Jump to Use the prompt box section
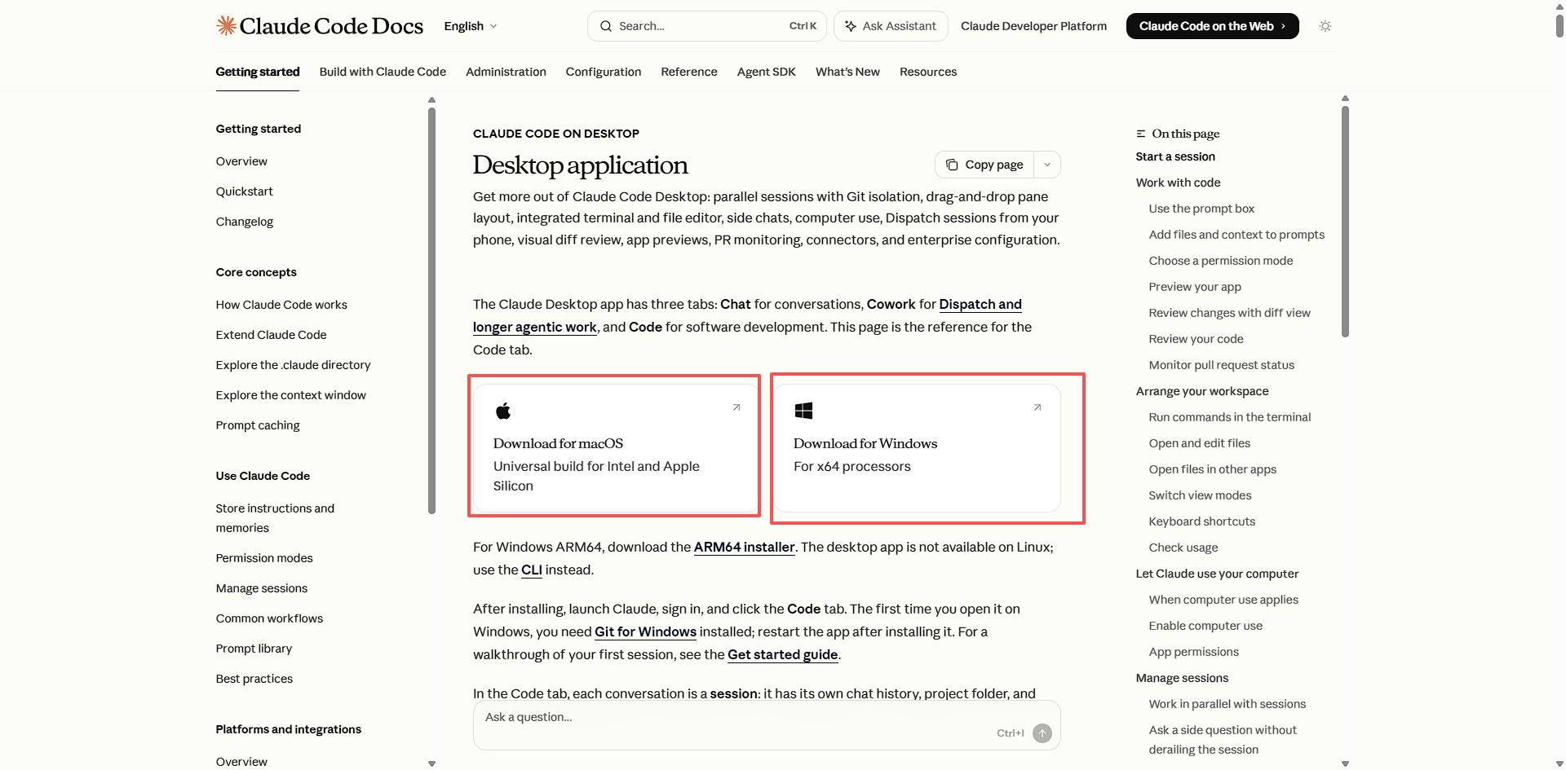The image size is (1566, 770). pos(1201,209)
